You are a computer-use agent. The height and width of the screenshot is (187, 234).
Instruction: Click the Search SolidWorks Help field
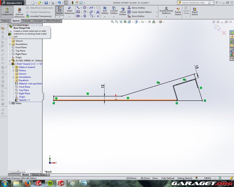[x=205, y=3]
